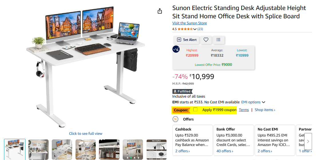This screenshot has width=318, height=160.
Task: Click the (23) reviews count
Action: click(200, 29)
